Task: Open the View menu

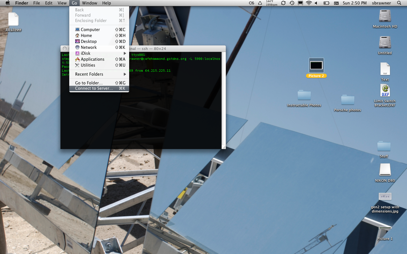Action: [62, 3]
